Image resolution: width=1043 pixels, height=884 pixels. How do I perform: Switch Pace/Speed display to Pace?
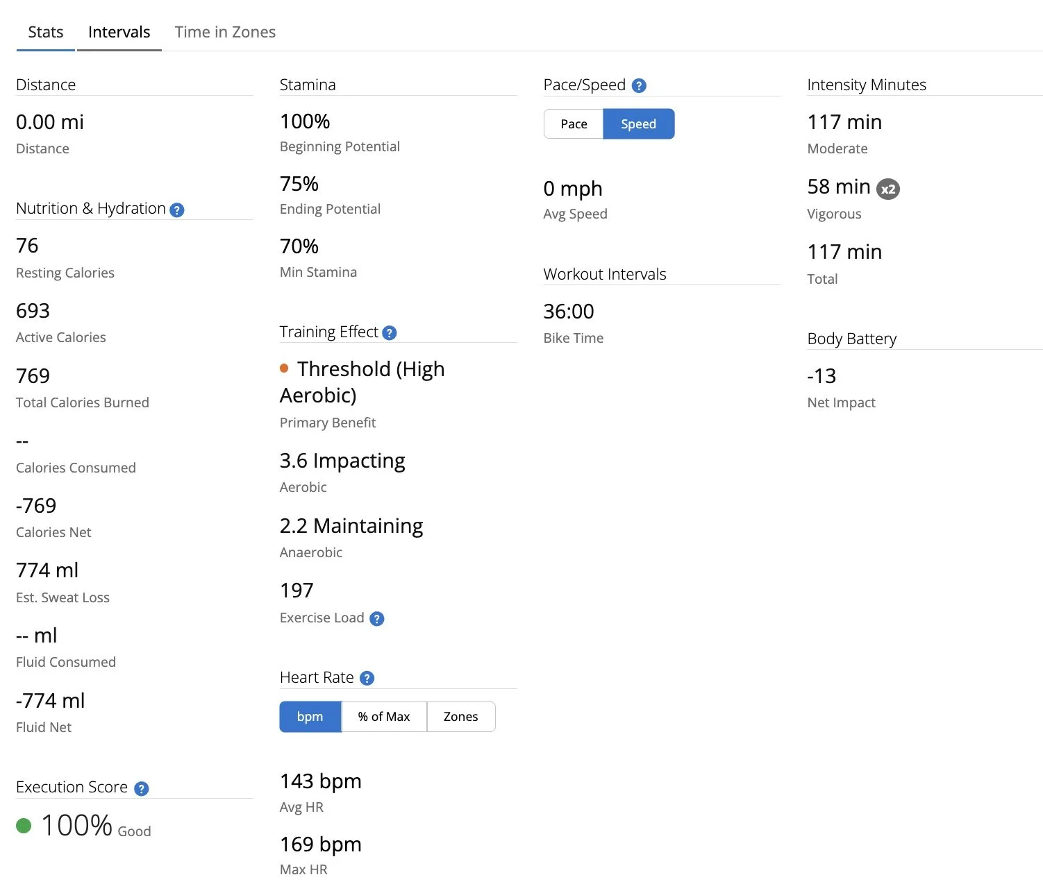click(x=574, y=124)
